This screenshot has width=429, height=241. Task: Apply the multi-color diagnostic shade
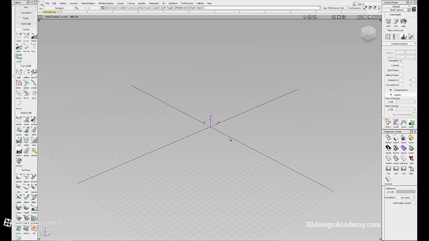click(x=396, y=138)
